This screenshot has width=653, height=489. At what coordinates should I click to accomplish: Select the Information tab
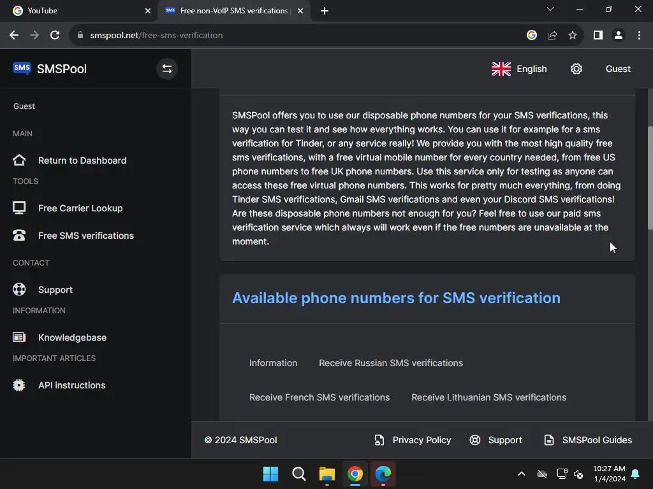coord(273,363)
